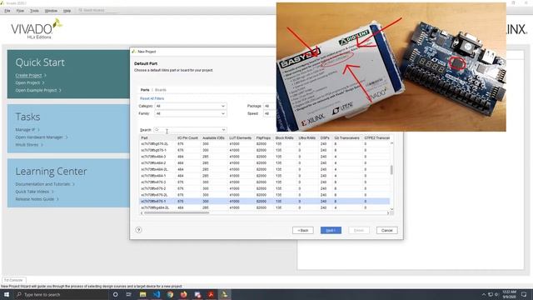Sort by LUT Elements column header

(x=241, y=137)
